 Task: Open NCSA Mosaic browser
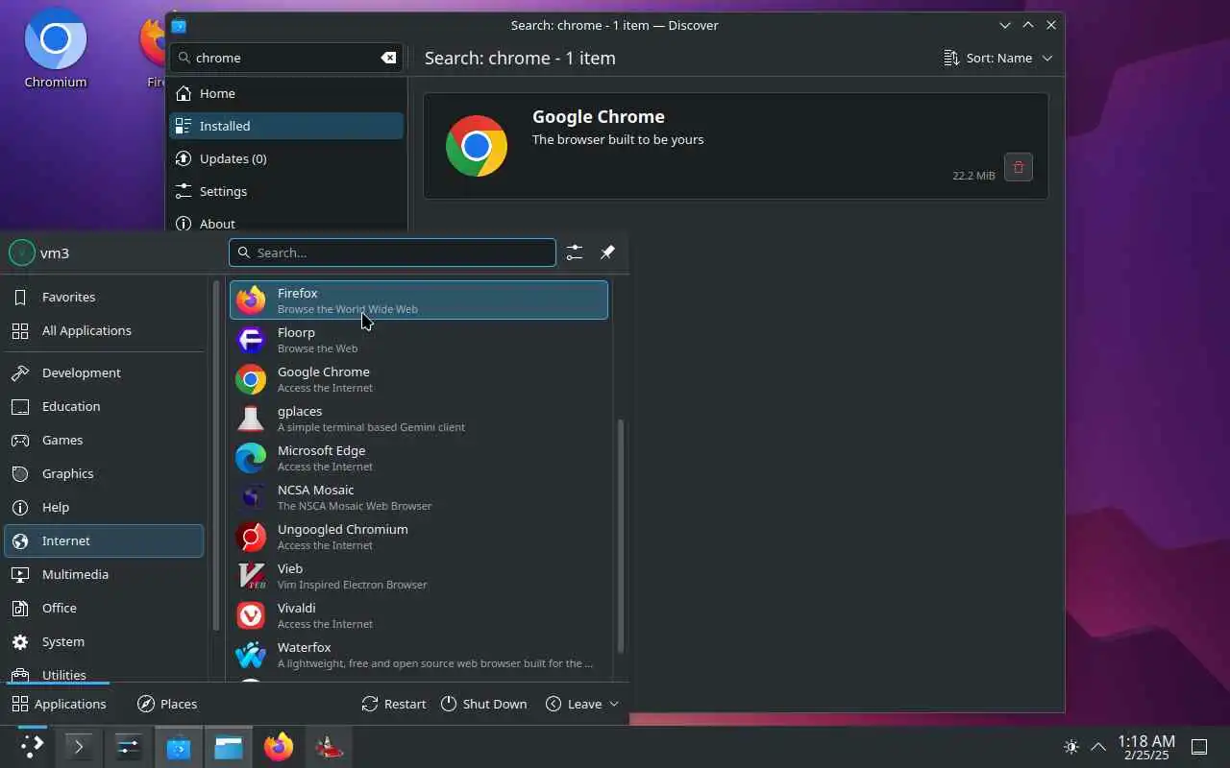[418, 496]
